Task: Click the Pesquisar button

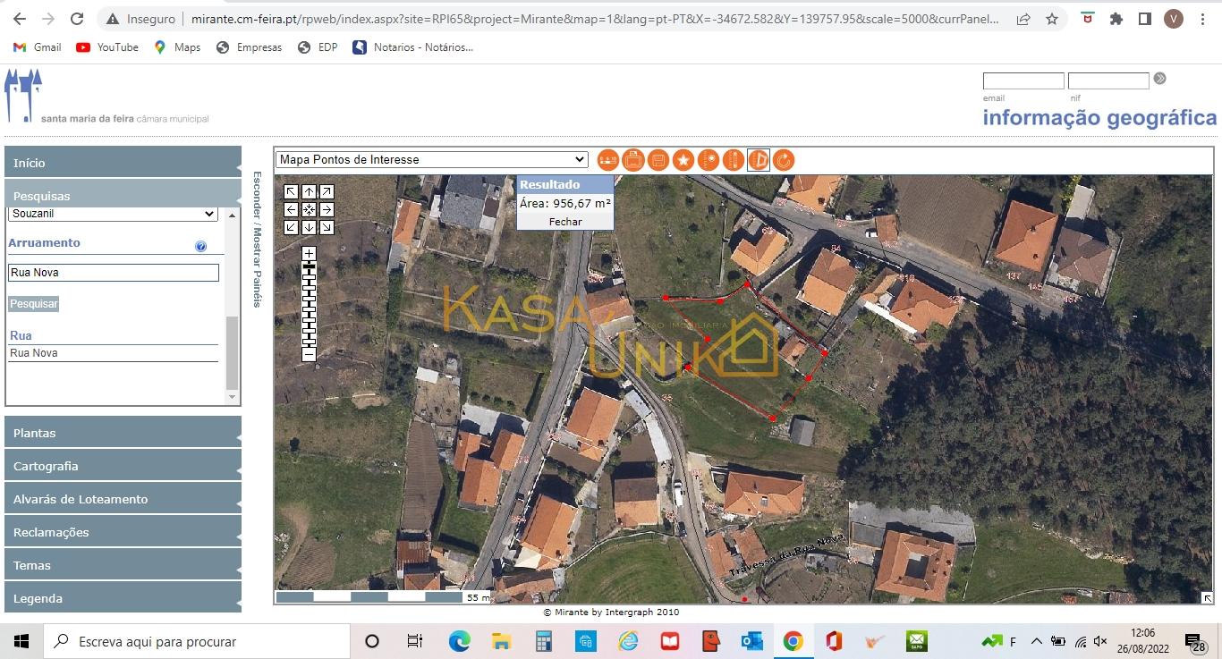Action: pos(34,304)
